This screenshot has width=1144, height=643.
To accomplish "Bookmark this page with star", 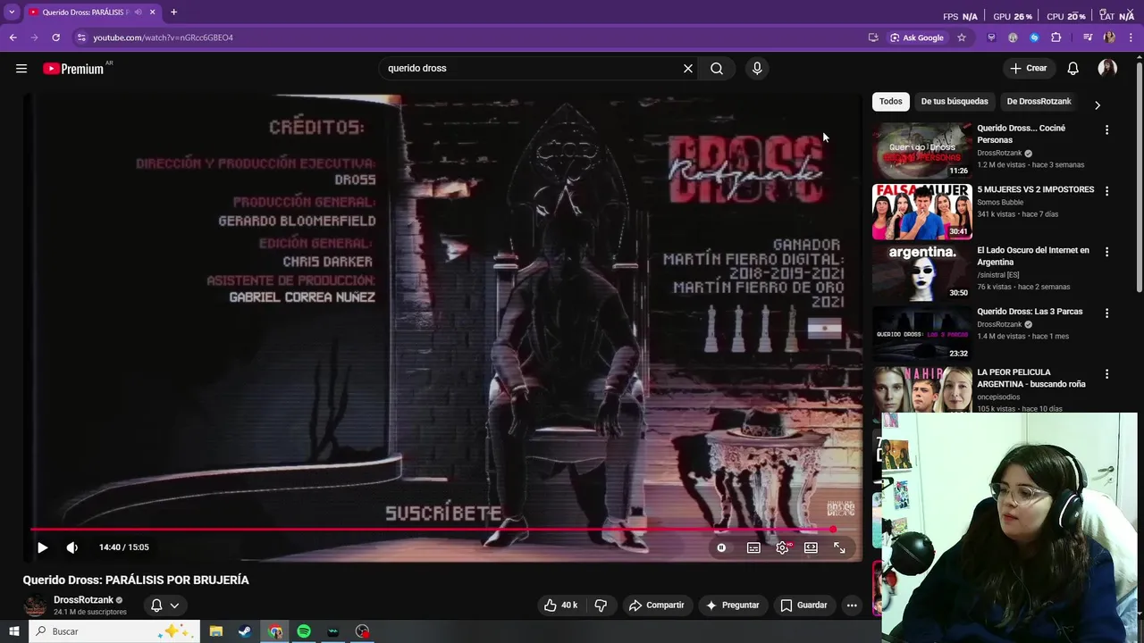I will (962, 38).
